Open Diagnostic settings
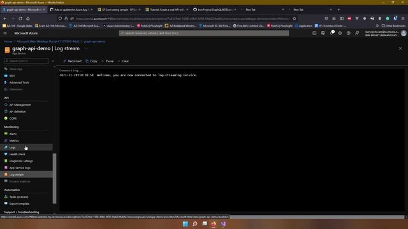The image size is (408, 229). (21, 161)
